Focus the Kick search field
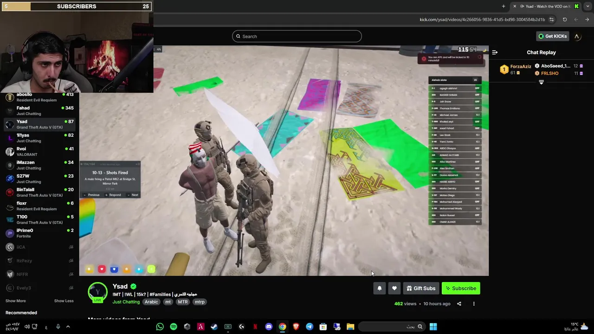Viewport: 594px width, 334px height. (x=297, y=36)
